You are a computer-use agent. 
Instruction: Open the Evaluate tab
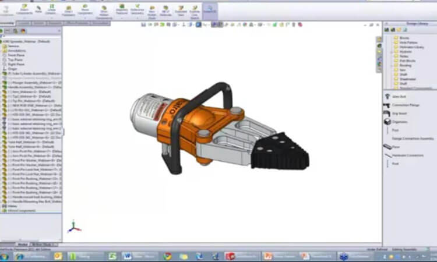tap(54, 24)
